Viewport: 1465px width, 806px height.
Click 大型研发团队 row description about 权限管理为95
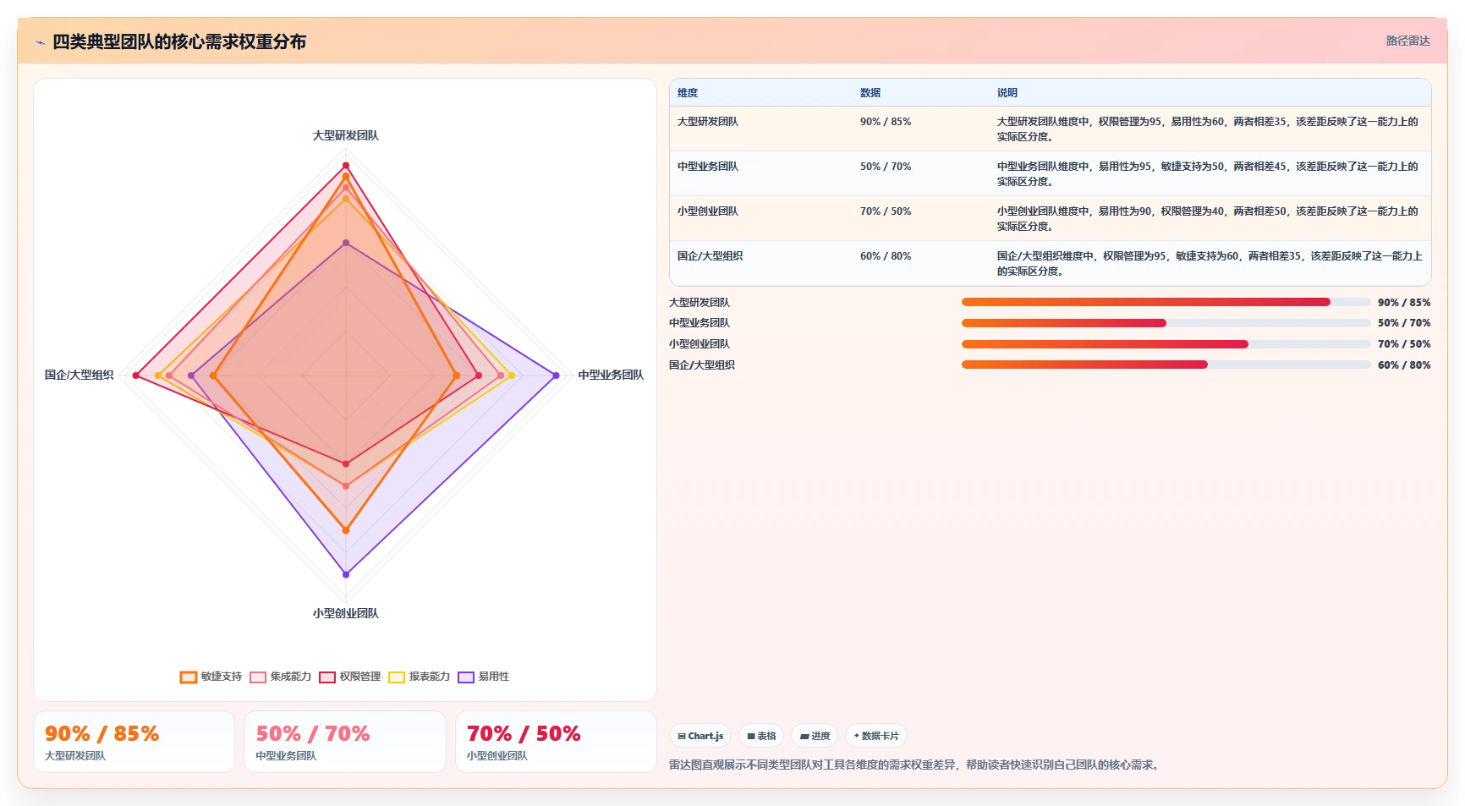1208,129
